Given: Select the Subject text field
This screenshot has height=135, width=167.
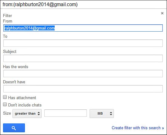Looking at the screenshot, I should pos(83,58).
